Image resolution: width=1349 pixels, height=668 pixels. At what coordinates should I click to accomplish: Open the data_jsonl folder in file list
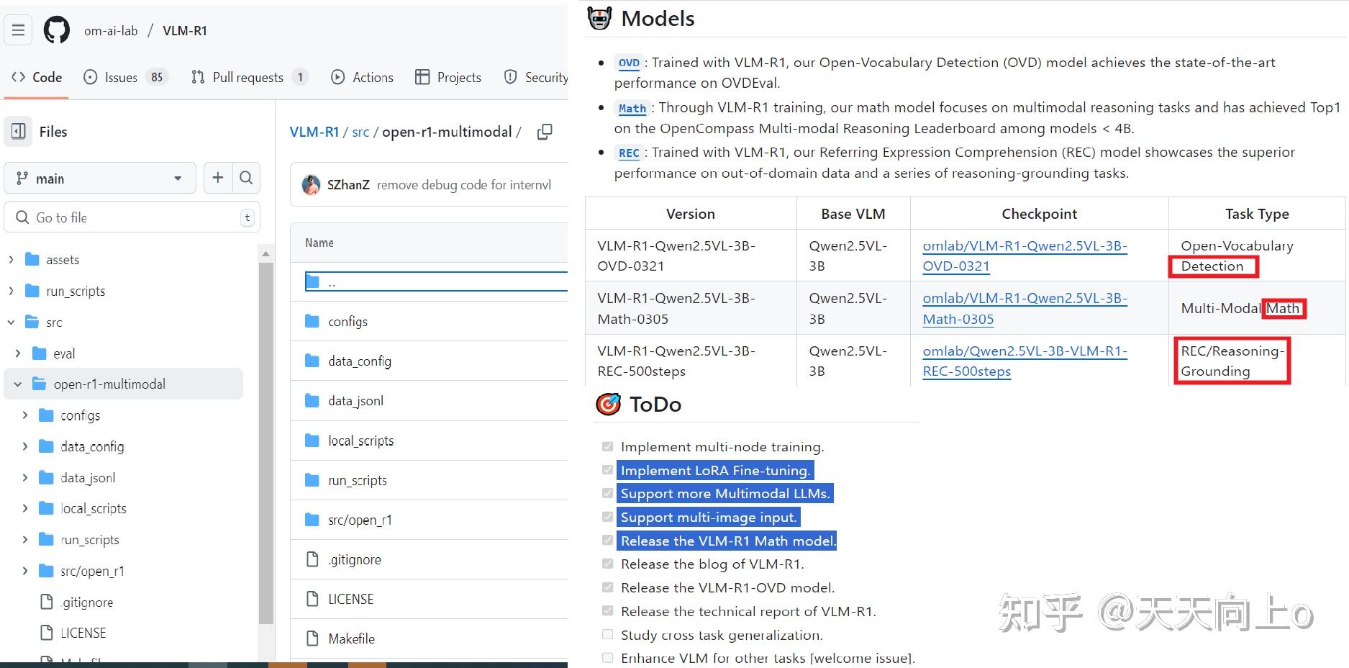(x=355, y=401)
